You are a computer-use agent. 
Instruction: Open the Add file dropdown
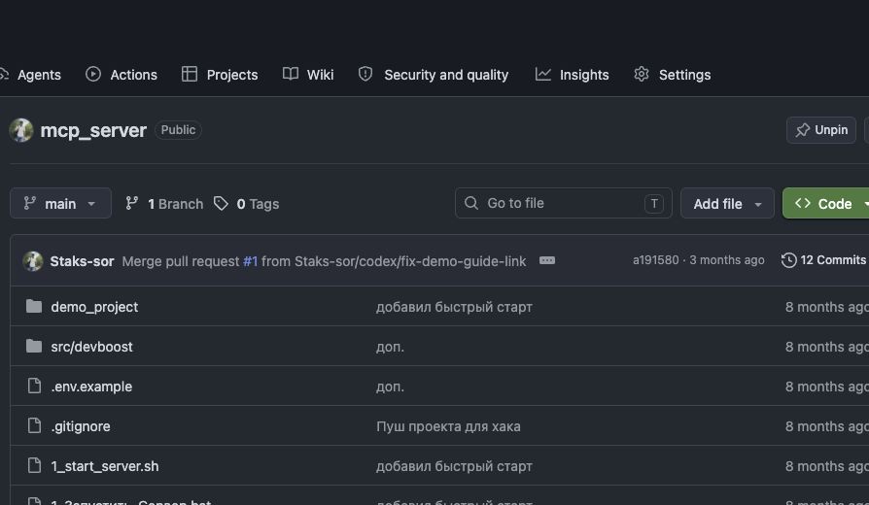pos(727,203)
